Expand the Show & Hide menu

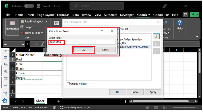click(x=32, y=33)
